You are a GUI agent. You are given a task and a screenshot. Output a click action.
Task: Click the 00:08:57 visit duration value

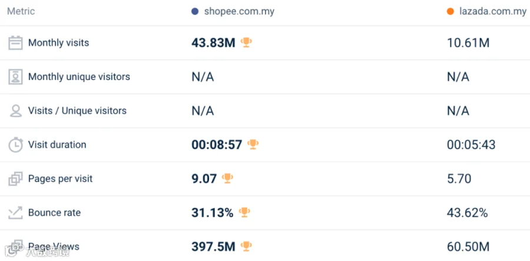click(x=217, y=145)
